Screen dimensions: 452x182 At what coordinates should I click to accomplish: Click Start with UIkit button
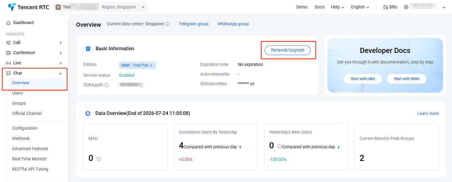pyautogui.click(x=363, y=79)
